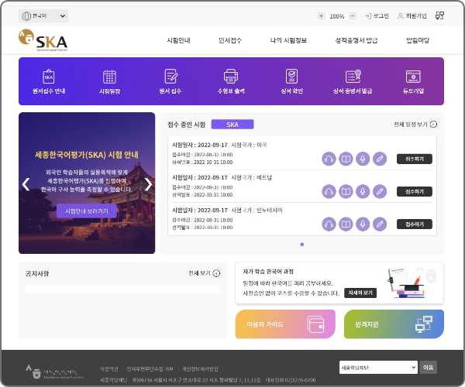The image size is (465, 387).
Task: Click the pencil icon in the 베트남 exam row
Action: [x=380, y=192]
